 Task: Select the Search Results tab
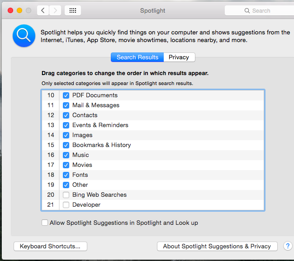(138, 57)
